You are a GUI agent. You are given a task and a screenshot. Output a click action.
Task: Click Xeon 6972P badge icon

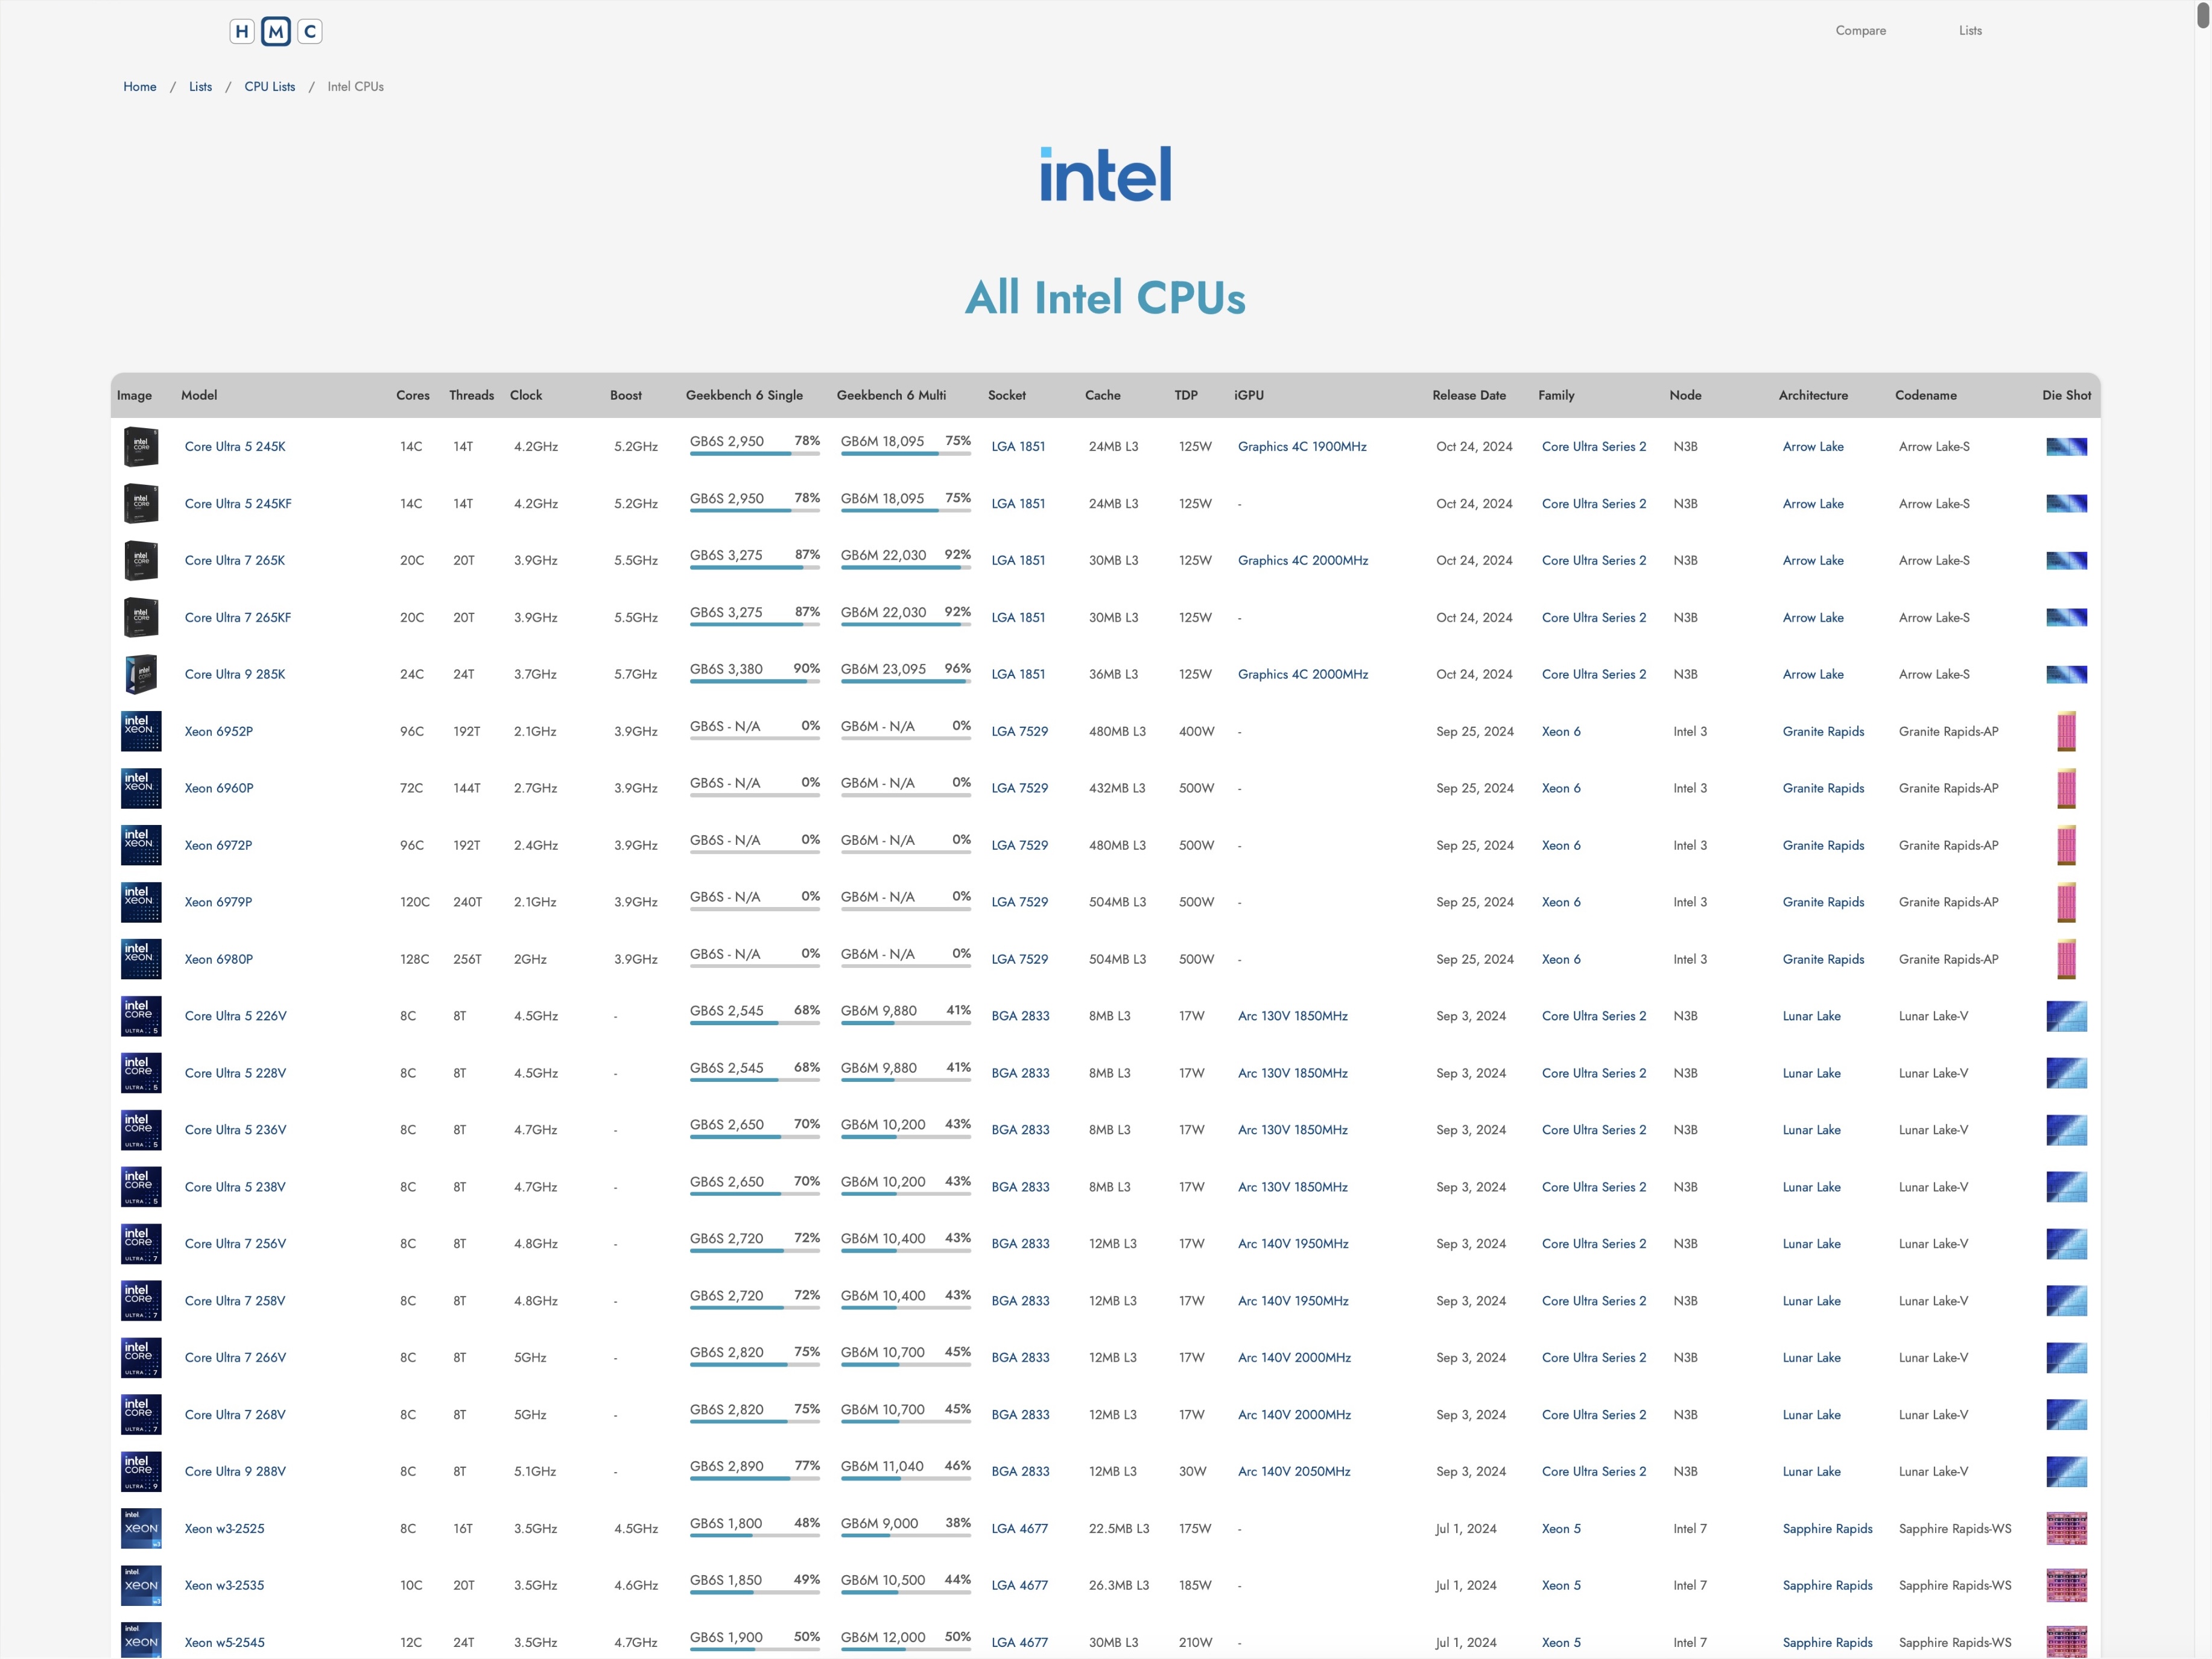tap(141, 845)
